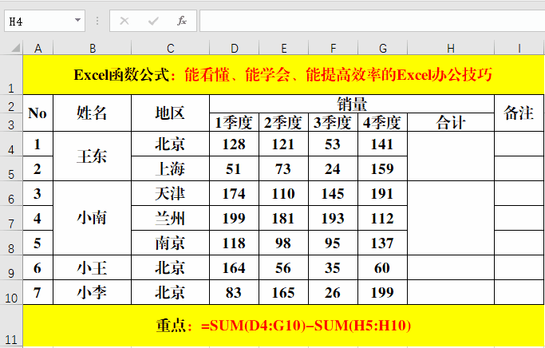Click cell with value 159

tap(382, 168)
